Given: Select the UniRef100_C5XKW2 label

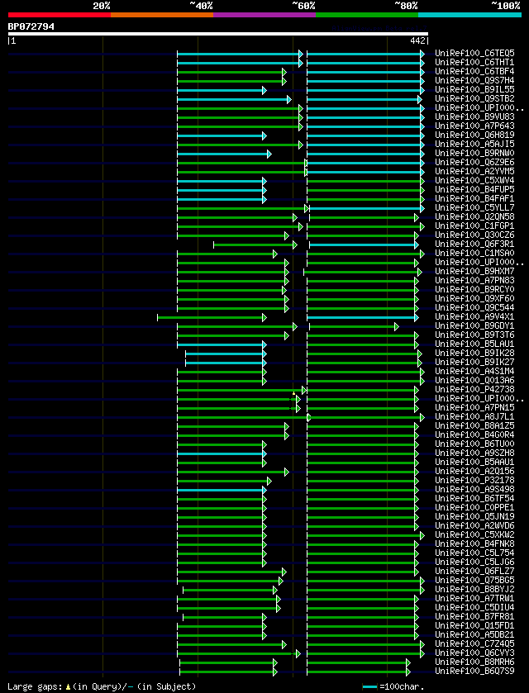Looking at the screenshot, I should [x=474, y=534].
